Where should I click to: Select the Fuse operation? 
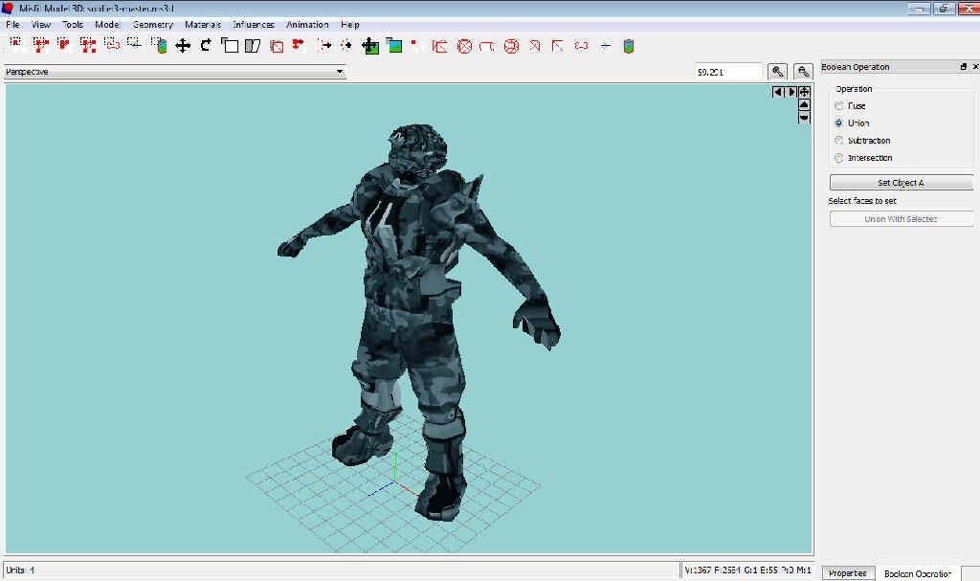pos(839,106)
